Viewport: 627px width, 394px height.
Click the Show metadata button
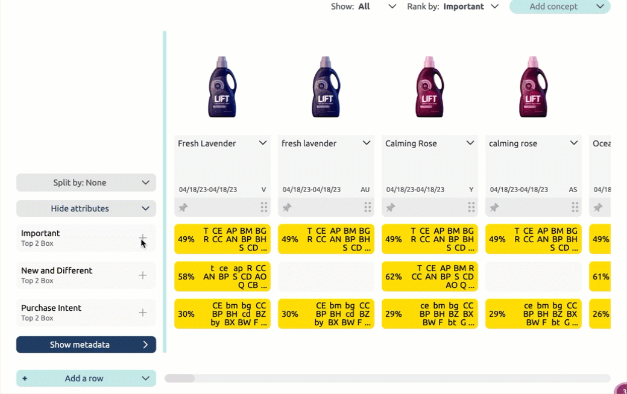(x=86, y=345)
